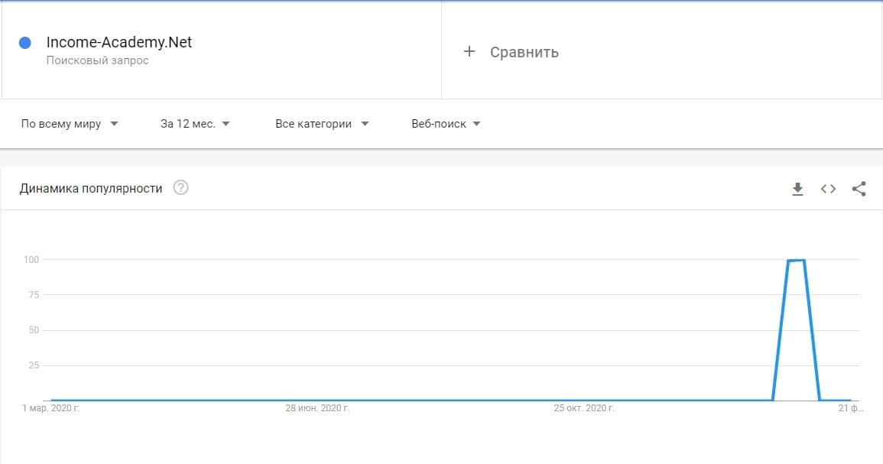The width and height of the screenshot is (883, 464).
Task: Expand the По всему миру region dropdown
Action: tap(70, 124)
